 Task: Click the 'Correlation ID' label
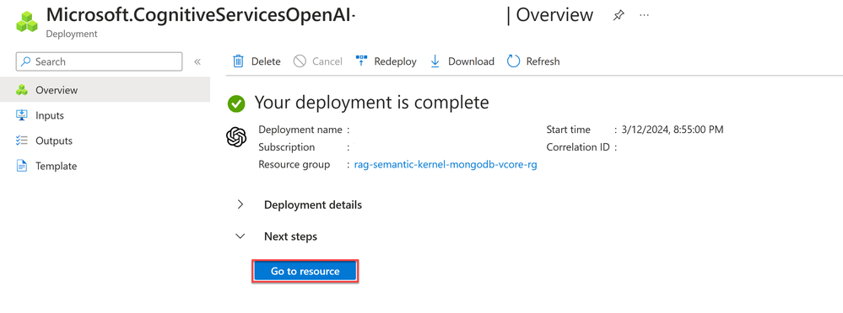[578, 147]
